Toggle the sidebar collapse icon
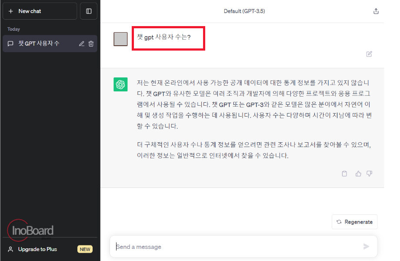 (x=89, y=11)
